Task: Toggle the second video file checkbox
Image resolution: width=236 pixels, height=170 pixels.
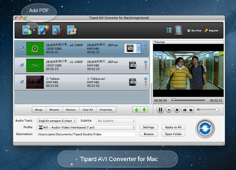Action: pos(22,65)
